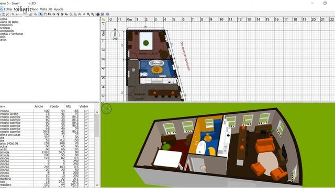Viewport: 335px width, 188px height.
Task: Click the compass rose on the plan
Action: point(115,34)
